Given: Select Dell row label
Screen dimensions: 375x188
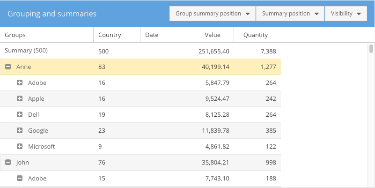Looking at the screenshot, I should coord(34,114).
